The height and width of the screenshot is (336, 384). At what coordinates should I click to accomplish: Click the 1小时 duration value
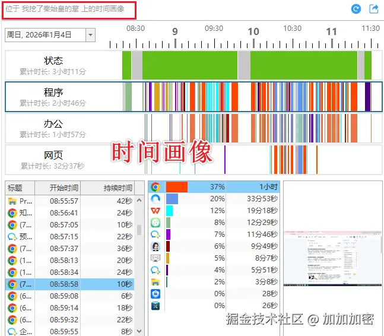(x=268, y=187)
